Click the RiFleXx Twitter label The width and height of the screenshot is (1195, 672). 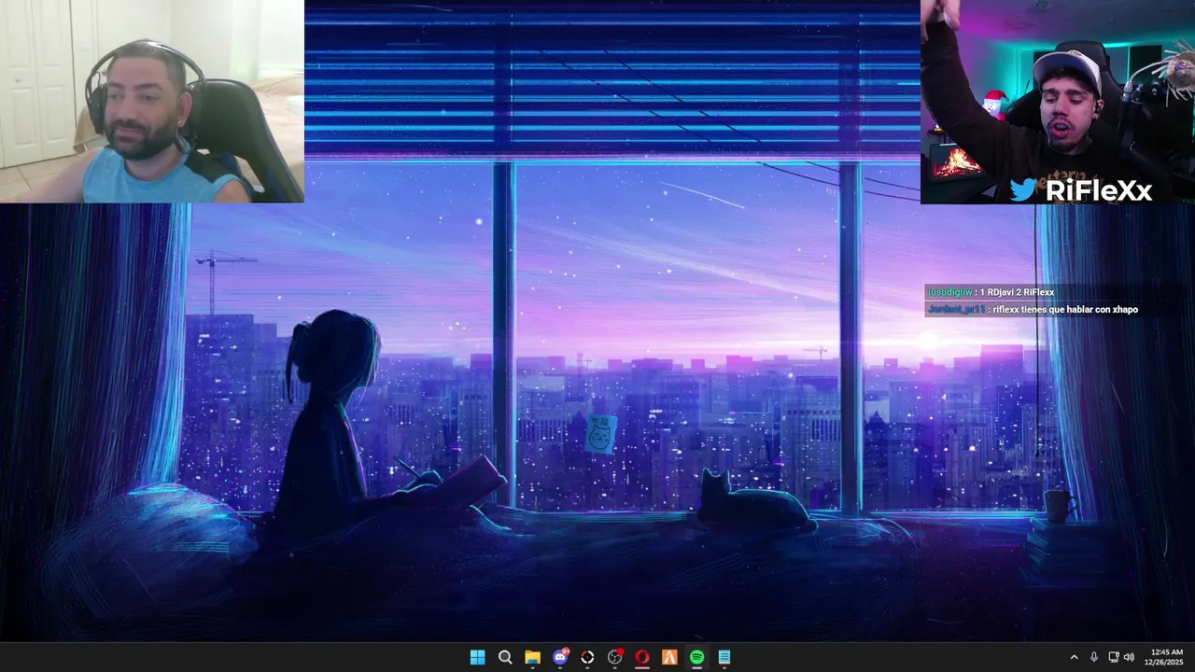(x=1081, y=190)
